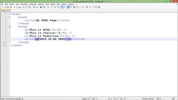The image size is (178, 100).
Task: Open the Edit menu
Action: coord(6,4)
